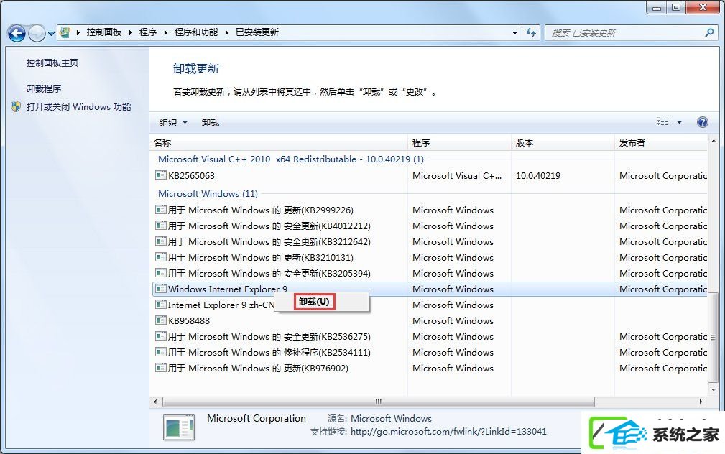
Task: Expand the arrow after 程序和功能 breadcrumb
Action: 226,32
